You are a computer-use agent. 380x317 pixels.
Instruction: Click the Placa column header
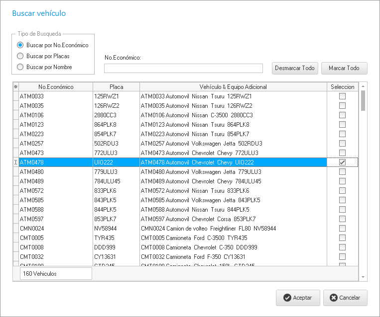tap(116, 87)
